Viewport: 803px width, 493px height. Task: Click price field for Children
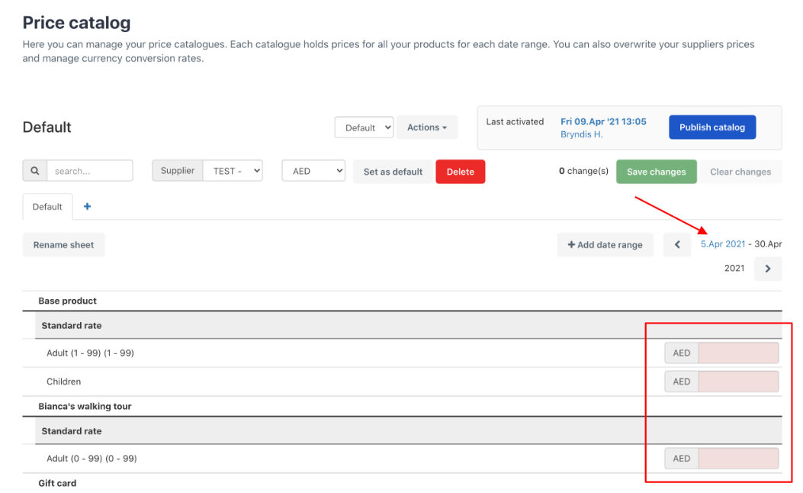pyautogui.click(x=738, y=382)
